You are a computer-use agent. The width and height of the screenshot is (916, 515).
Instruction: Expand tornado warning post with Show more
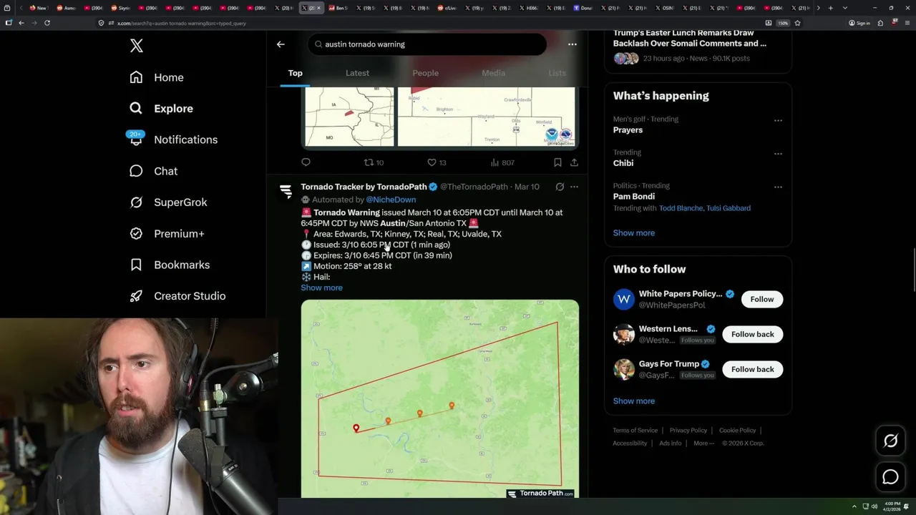(321, 288)
